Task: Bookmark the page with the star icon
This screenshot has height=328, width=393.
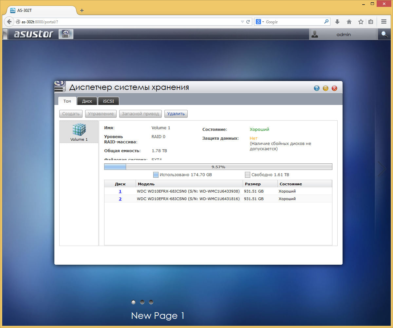Action: (361, 22)
